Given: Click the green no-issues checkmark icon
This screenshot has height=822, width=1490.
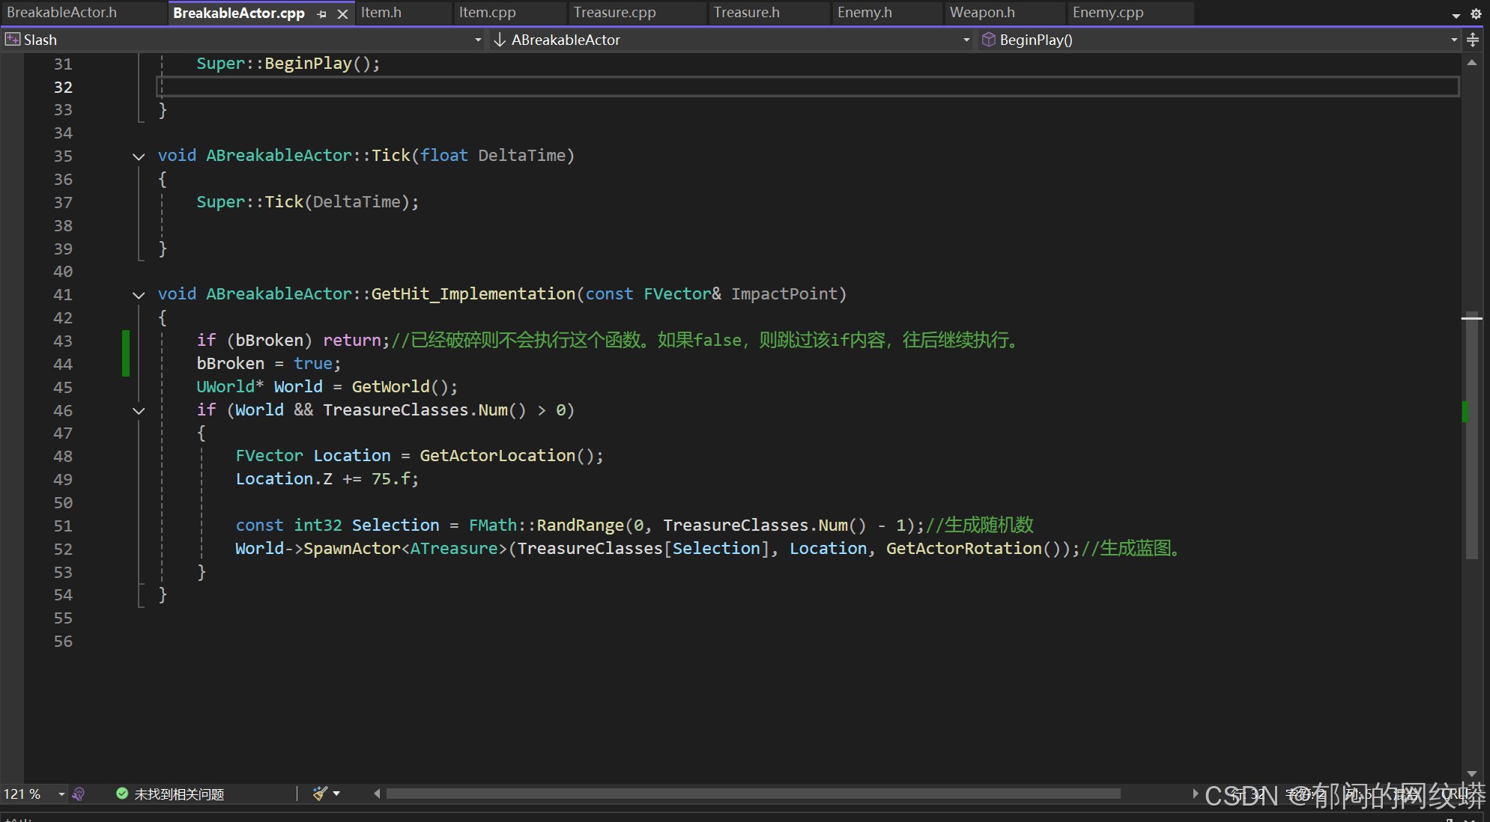Looking at the screenshot, I should (x=122, y=794).
